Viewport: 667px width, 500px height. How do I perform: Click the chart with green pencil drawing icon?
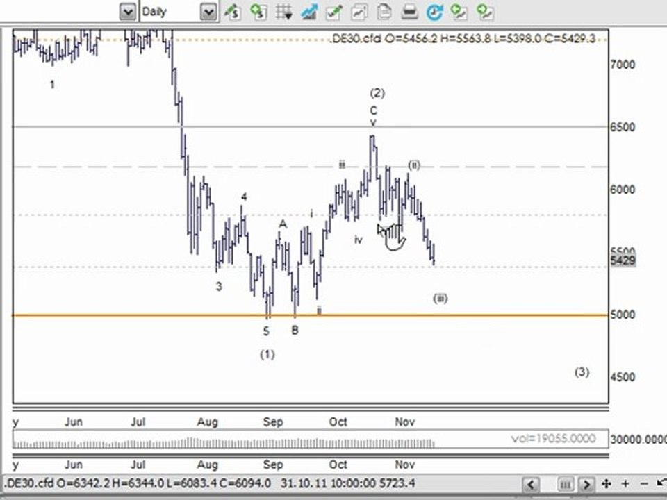[334, 12]
